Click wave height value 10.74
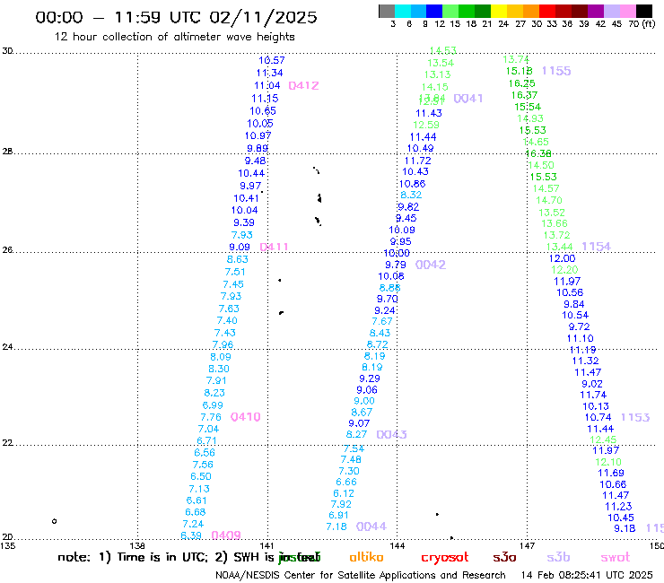Viewport: 664px width, 583px height. pyautogui.click(x=598, y=417)
